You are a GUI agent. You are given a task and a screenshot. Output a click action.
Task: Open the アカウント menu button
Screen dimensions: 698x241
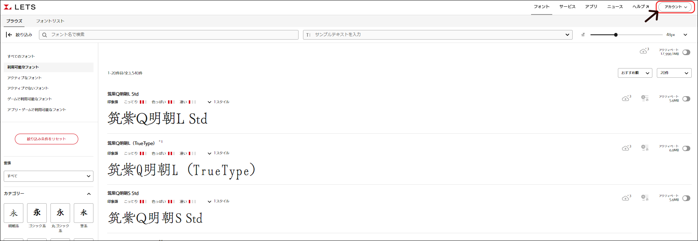(675, 7)
